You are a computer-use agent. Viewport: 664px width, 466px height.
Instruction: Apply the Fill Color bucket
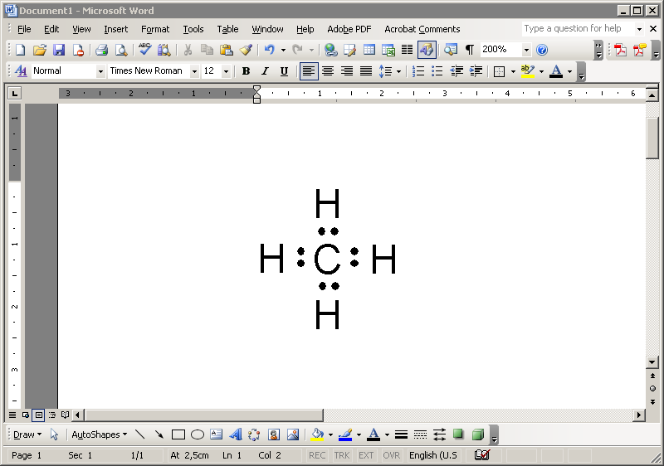pos(318,434)
